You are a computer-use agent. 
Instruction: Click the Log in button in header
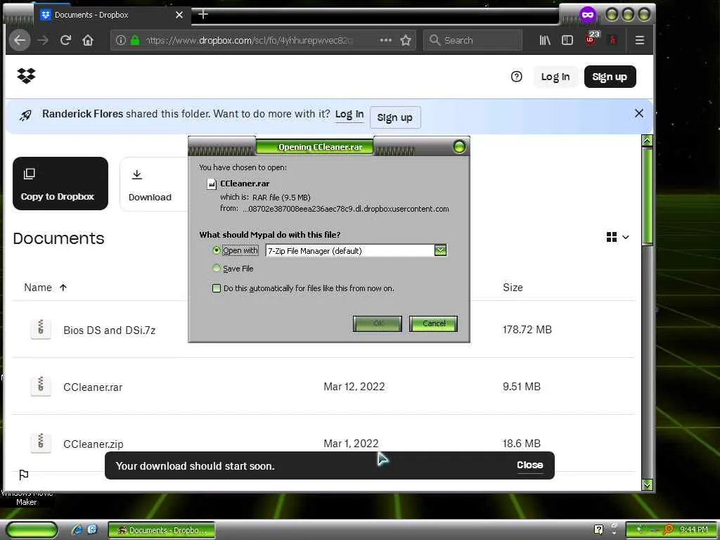(x=555, y=77)
